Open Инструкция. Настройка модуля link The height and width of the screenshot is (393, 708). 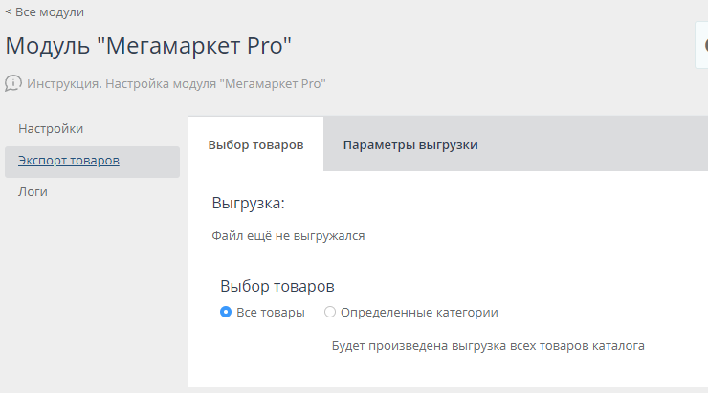[x=176, y=84]
